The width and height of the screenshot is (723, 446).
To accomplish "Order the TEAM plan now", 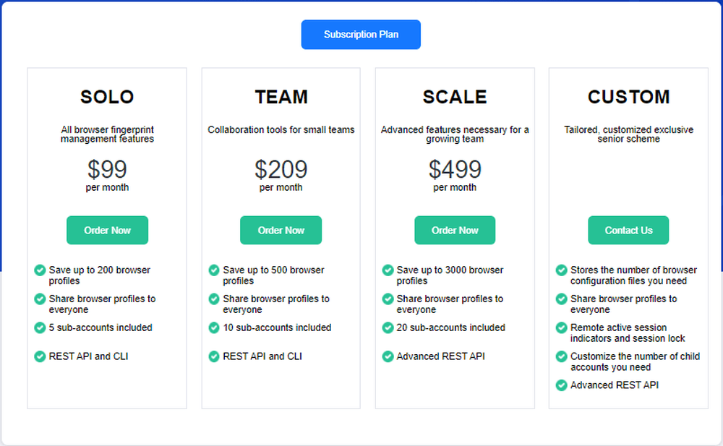I will pyautogui.click(x=281, y=230).
